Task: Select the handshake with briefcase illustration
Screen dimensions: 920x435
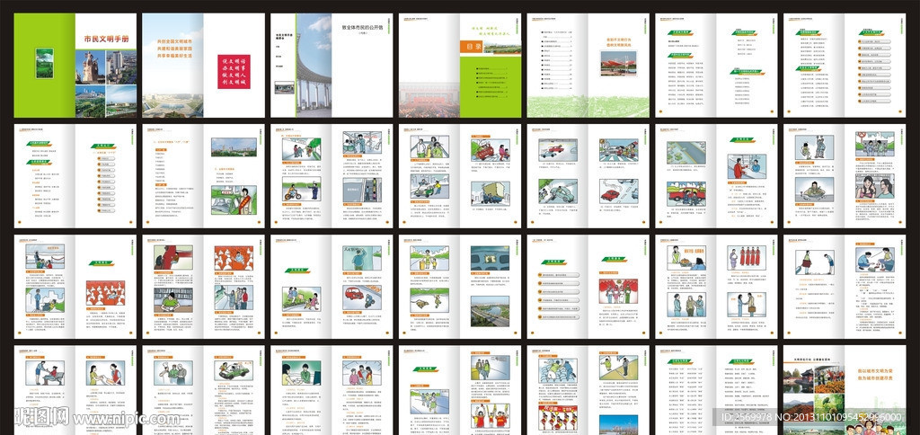Action: [746, 306]
